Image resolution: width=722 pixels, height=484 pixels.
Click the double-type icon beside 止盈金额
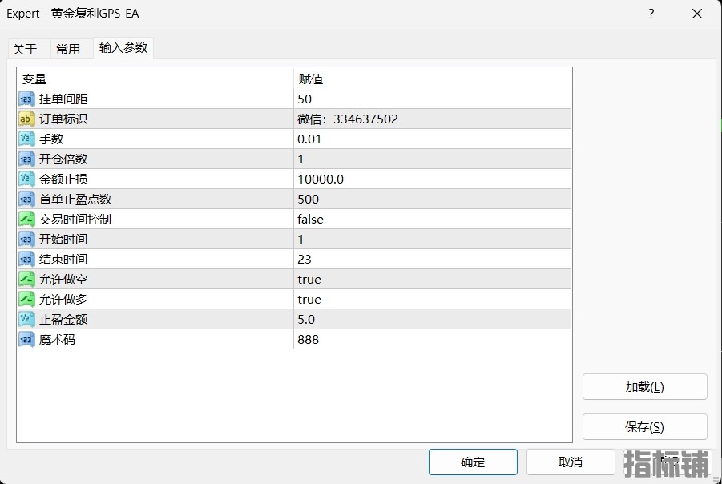point(26,319)
